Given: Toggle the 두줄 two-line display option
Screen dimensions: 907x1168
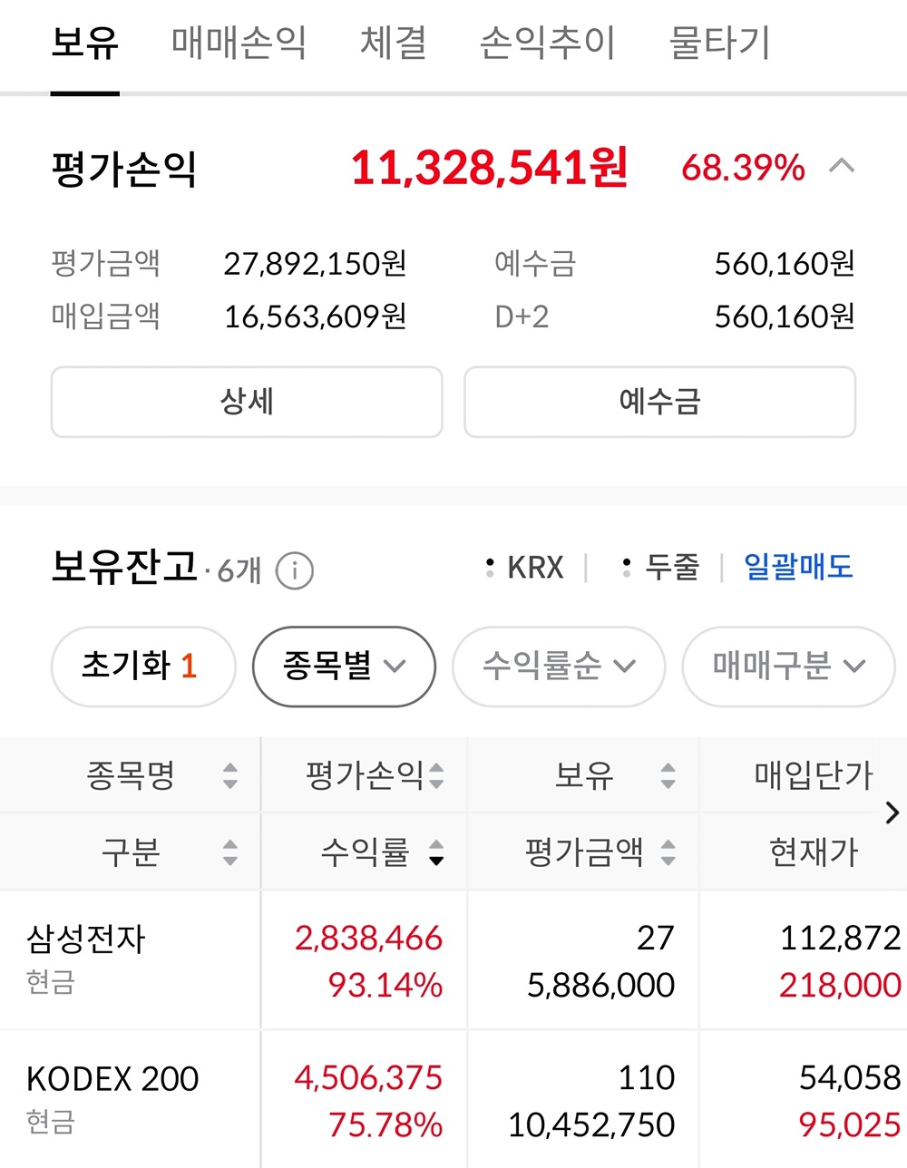Looking at the screenshot, I should coord(662,568).
